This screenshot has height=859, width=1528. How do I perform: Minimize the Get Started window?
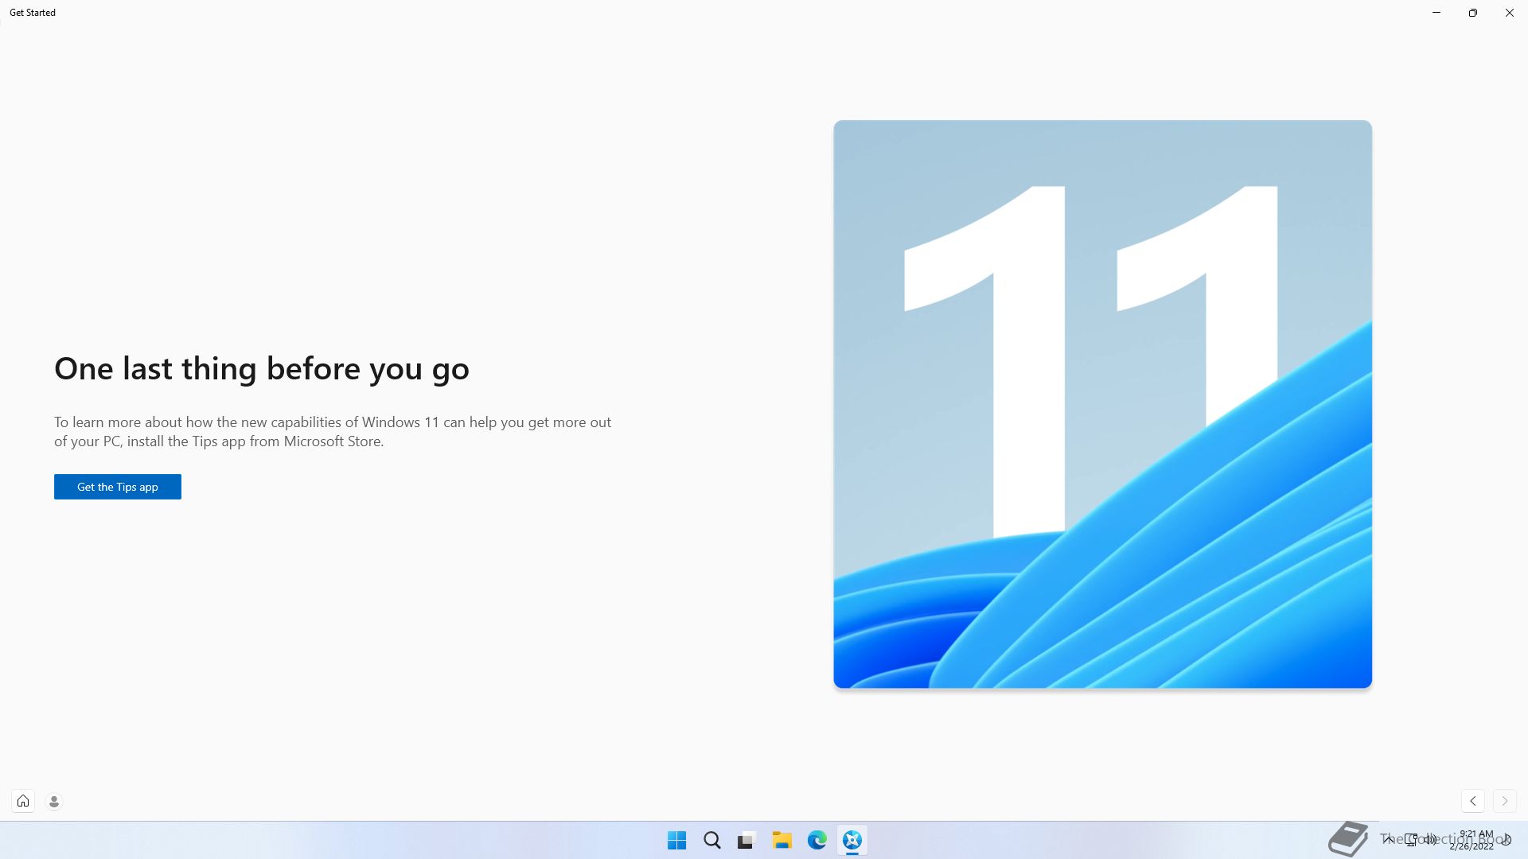coord(1436,13)
